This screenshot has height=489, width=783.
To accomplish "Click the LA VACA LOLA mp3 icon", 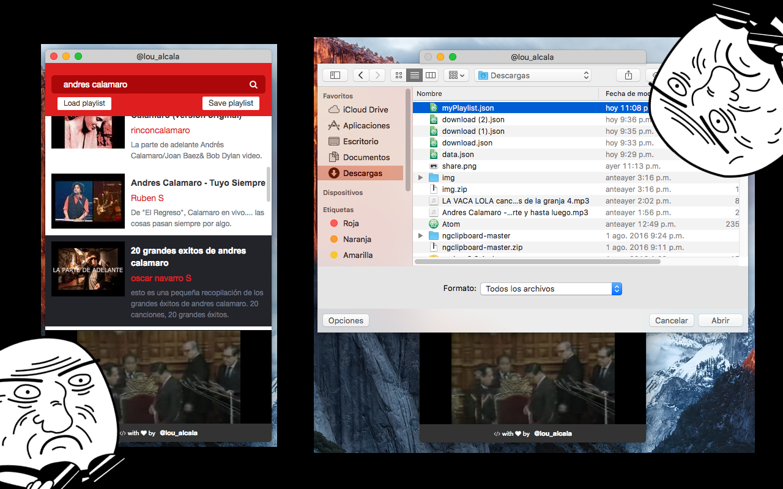I will pyautogui.click(x=434, y=201).
